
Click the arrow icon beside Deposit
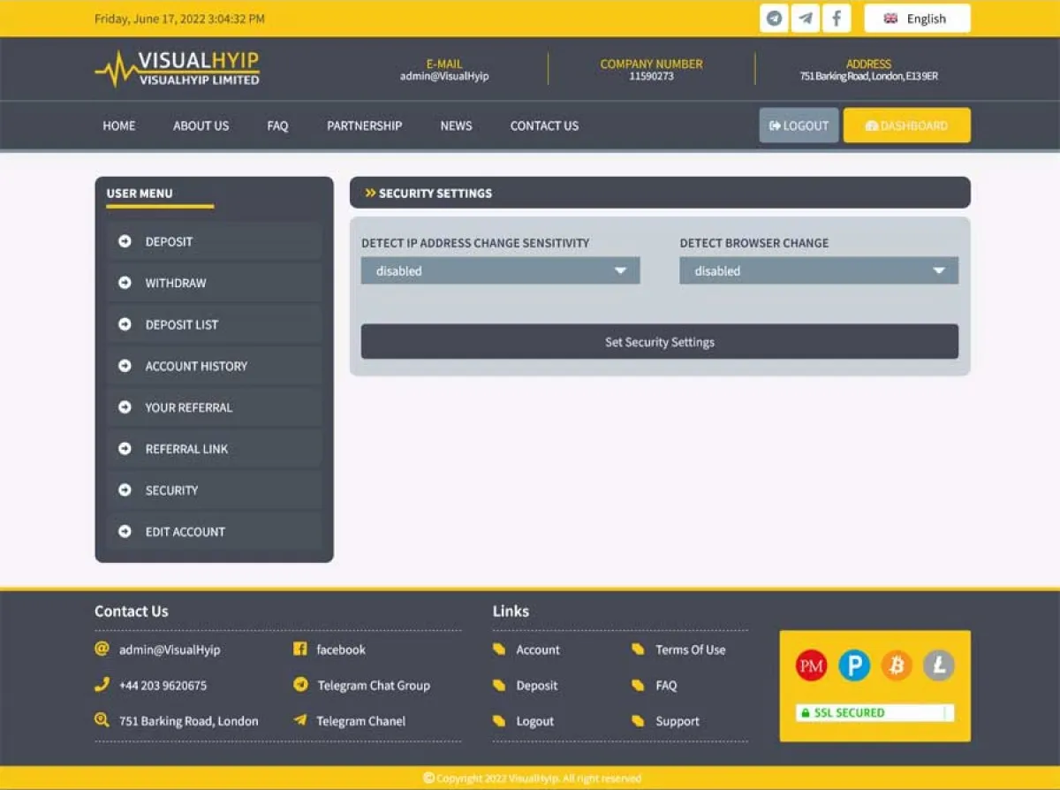pos(125,241)
